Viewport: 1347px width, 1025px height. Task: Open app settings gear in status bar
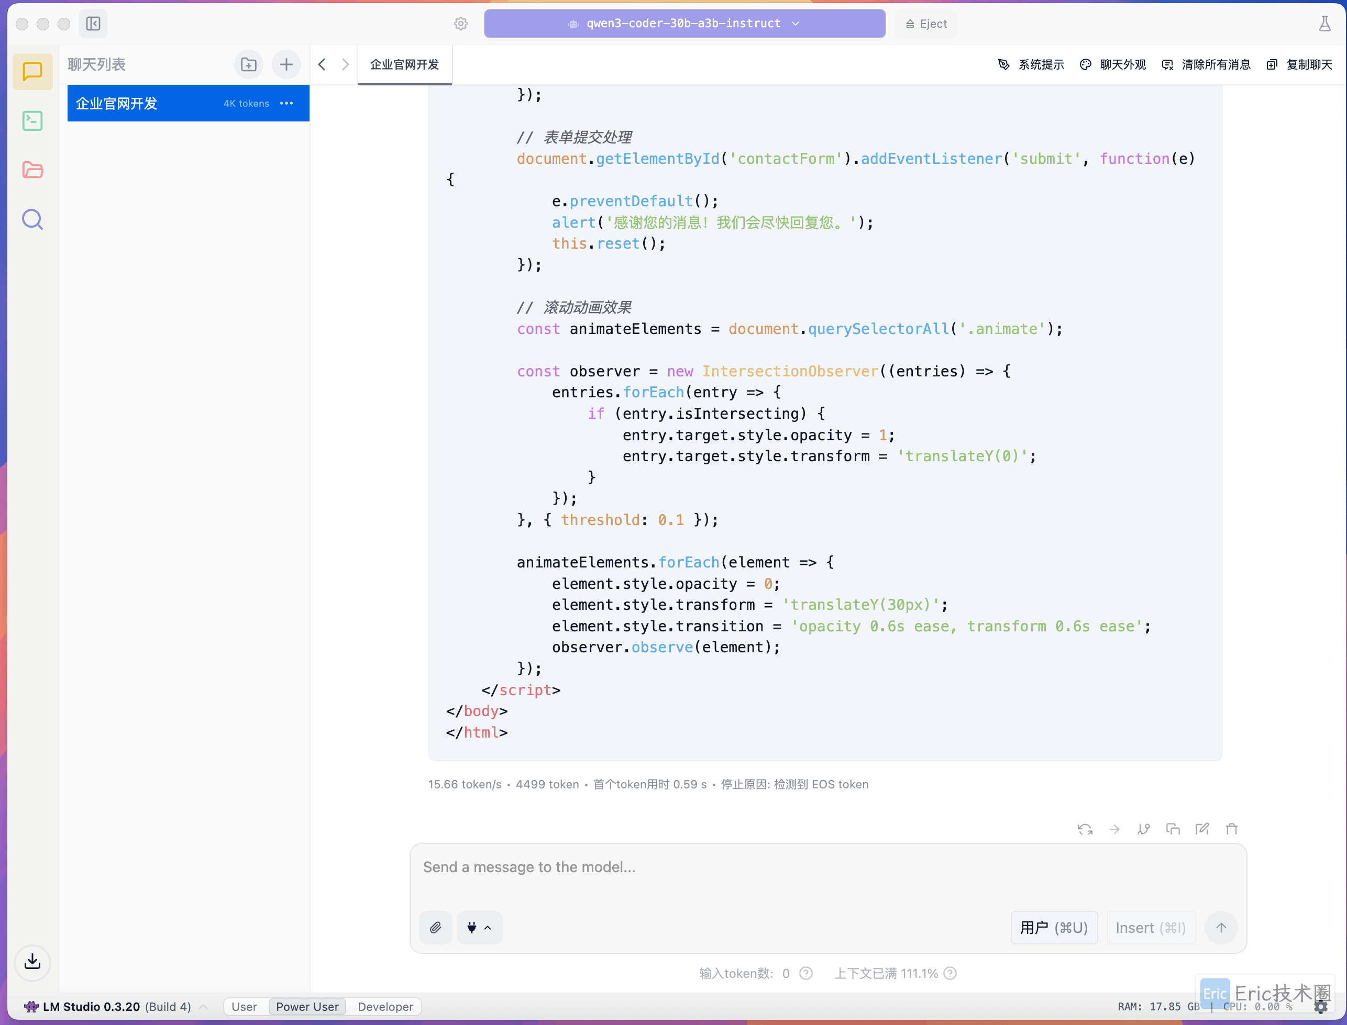point(1321,1007)
